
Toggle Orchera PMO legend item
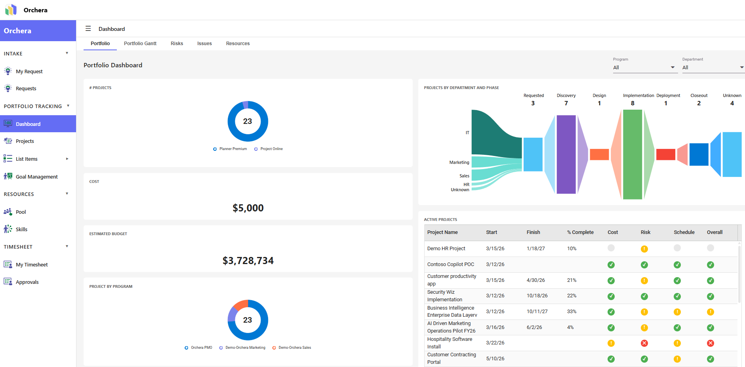198,348
